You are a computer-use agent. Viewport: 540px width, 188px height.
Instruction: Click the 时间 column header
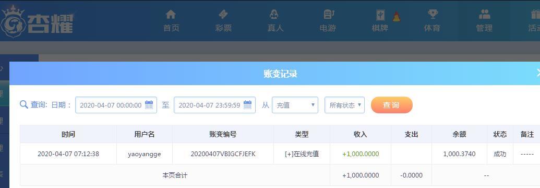point(68,134)
